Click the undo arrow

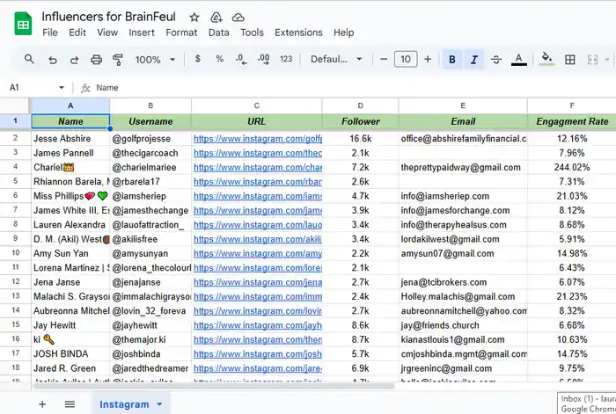point(52,60)
